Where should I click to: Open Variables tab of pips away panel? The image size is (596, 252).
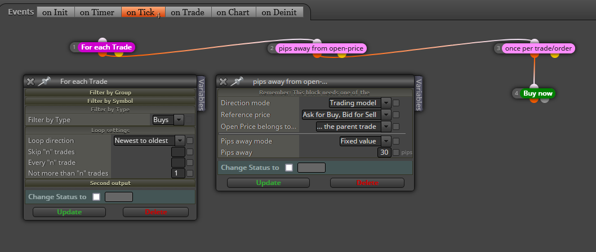[419, 93]
